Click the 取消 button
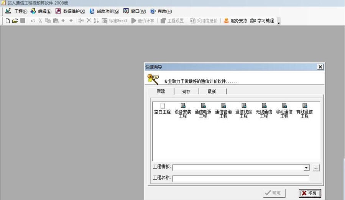The height and width of the screenshot is (200, 345). (310, 193)
